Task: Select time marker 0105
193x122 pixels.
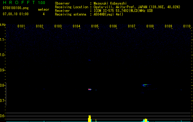Action: [95, 26]
